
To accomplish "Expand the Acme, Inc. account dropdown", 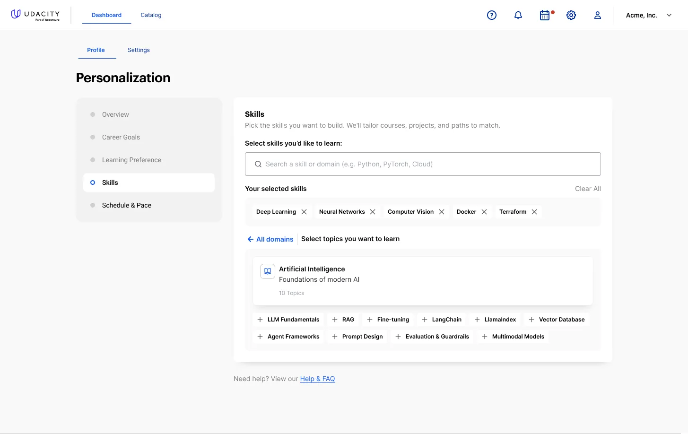I will [x=649, y=15].
